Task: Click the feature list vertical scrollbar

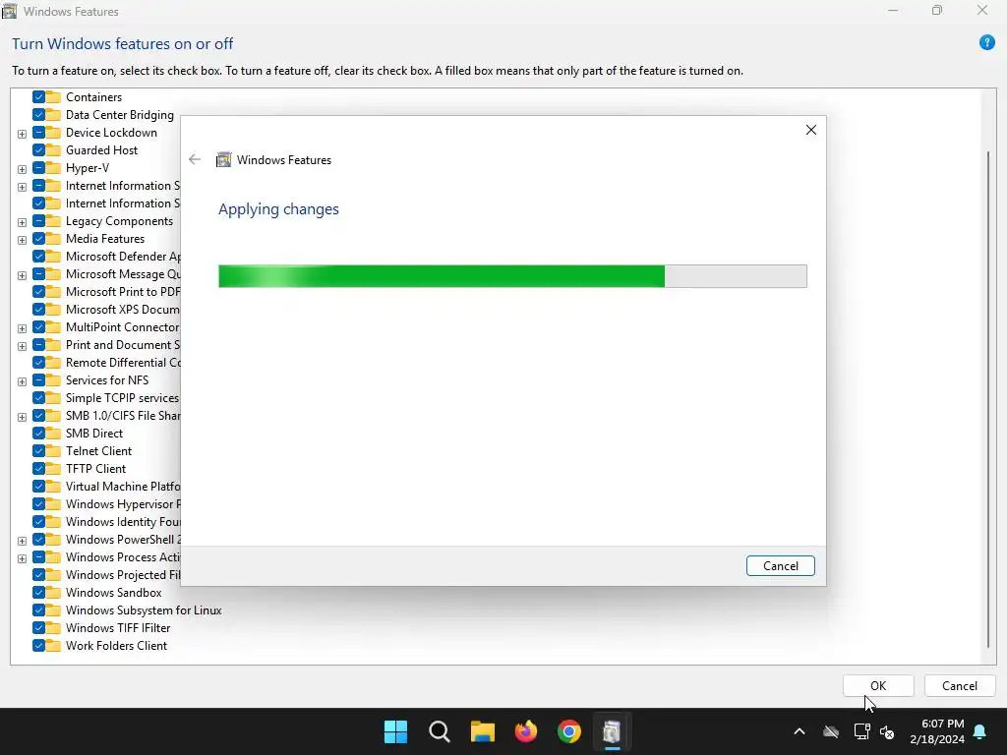Action: [x=987, y=399]
